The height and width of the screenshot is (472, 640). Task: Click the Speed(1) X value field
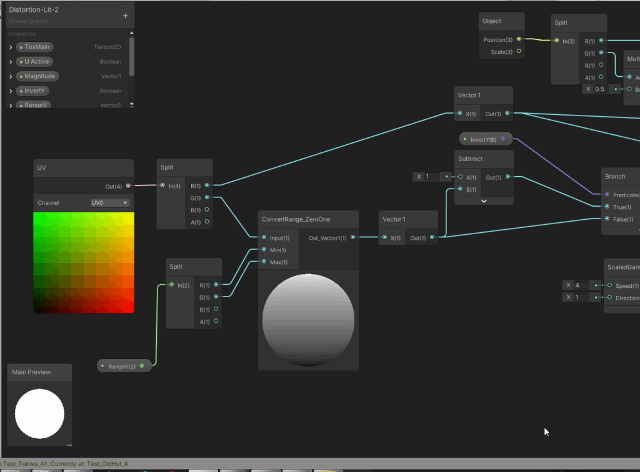(582, 285)
